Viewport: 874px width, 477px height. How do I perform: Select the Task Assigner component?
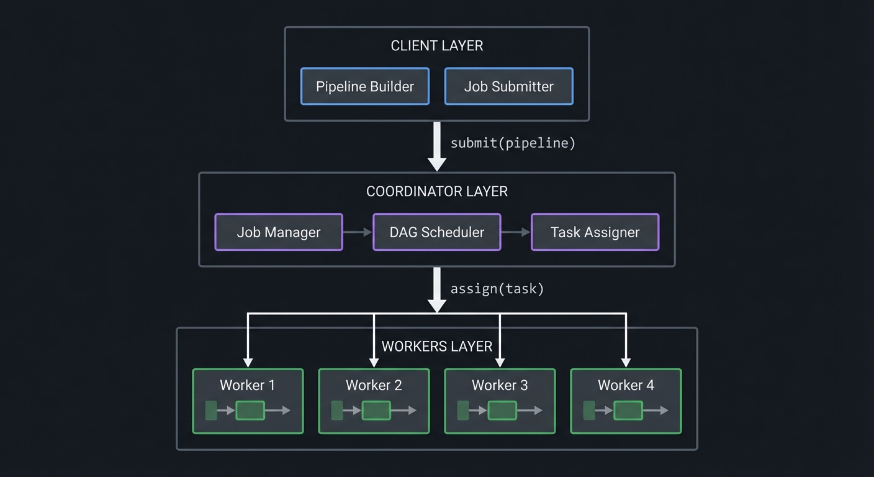594,232
